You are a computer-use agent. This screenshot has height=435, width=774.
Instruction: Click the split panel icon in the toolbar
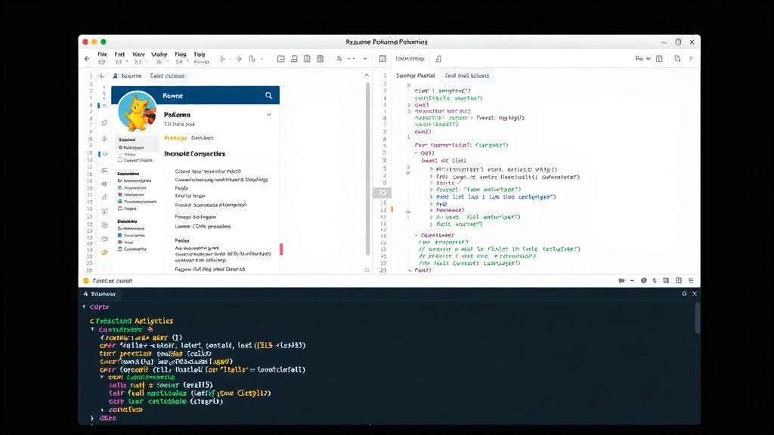click(382, 59)
